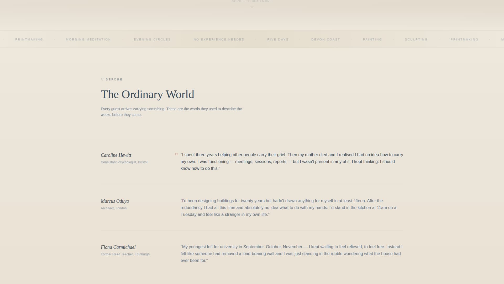Click the dot separator after FIVE DAYS
504x284 pixels.
[299, 39]
